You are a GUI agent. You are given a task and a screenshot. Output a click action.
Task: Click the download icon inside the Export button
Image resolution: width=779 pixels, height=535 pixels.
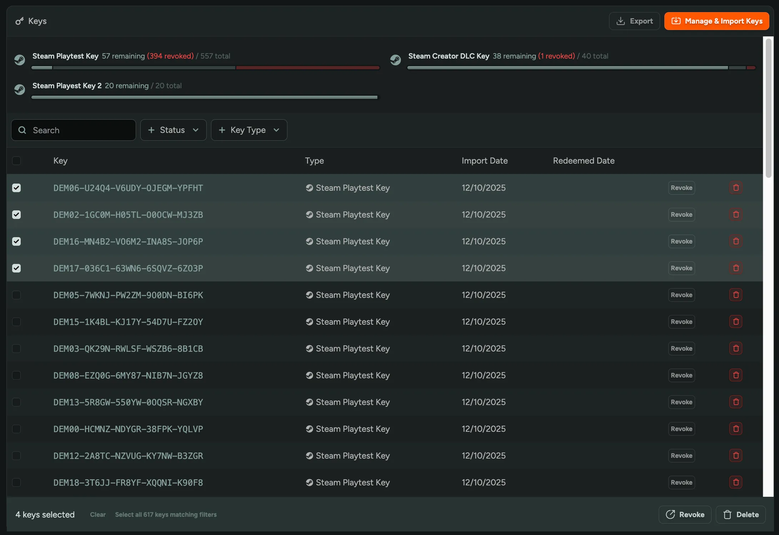click(620, 21)
